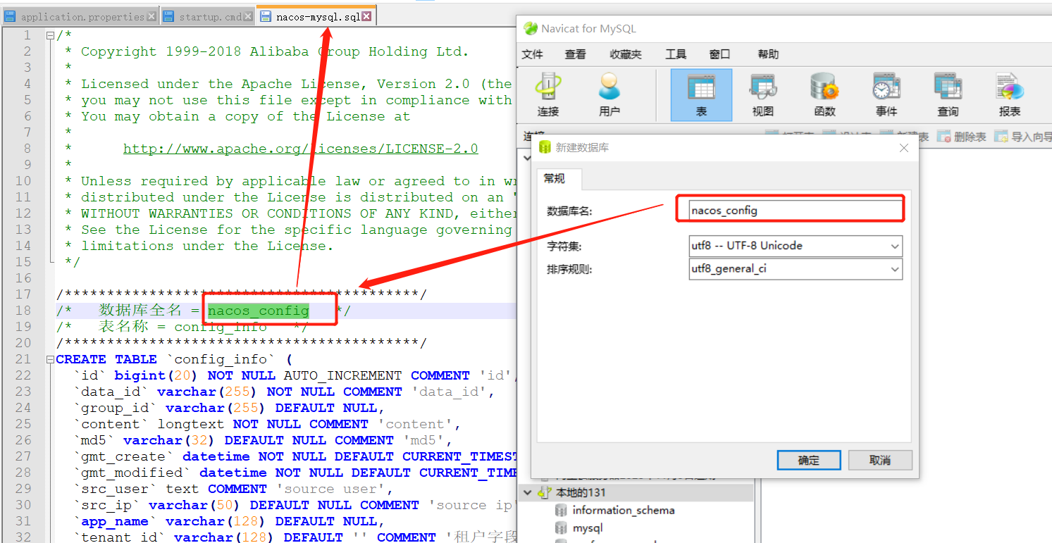Screen dimensions: 1052x543
Task: Collapse the 本地的131 connection node
Action: (x=528, y=492)
